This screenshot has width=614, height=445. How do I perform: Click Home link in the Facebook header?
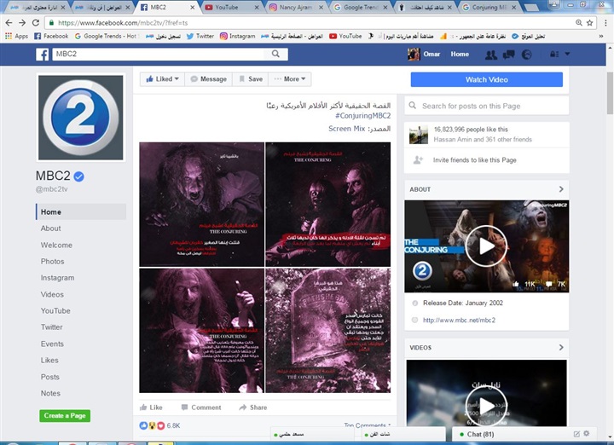460,54
